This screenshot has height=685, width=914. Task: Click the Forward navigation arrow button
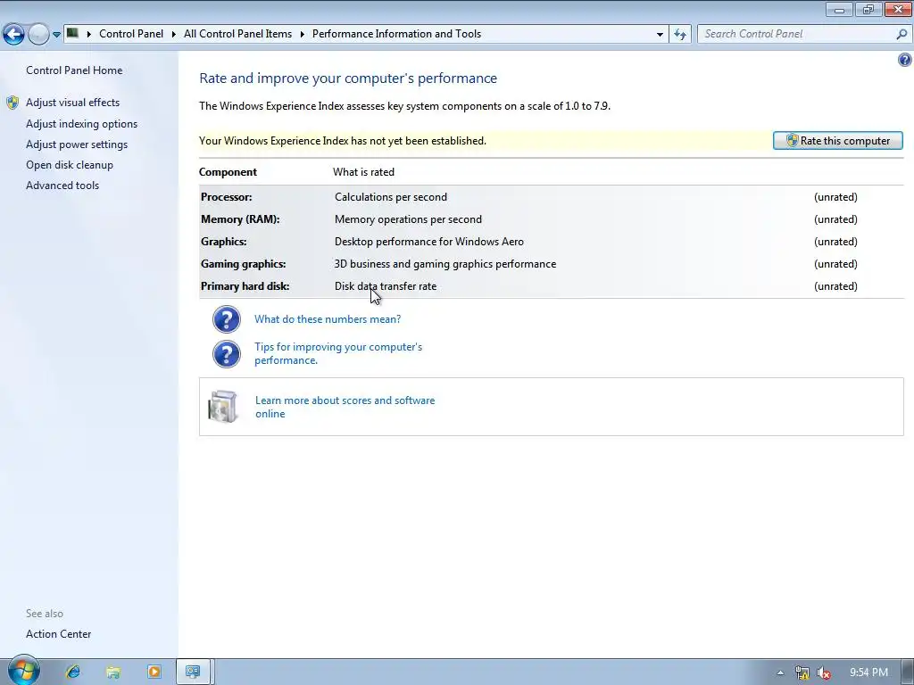click(x=38, y=35)
